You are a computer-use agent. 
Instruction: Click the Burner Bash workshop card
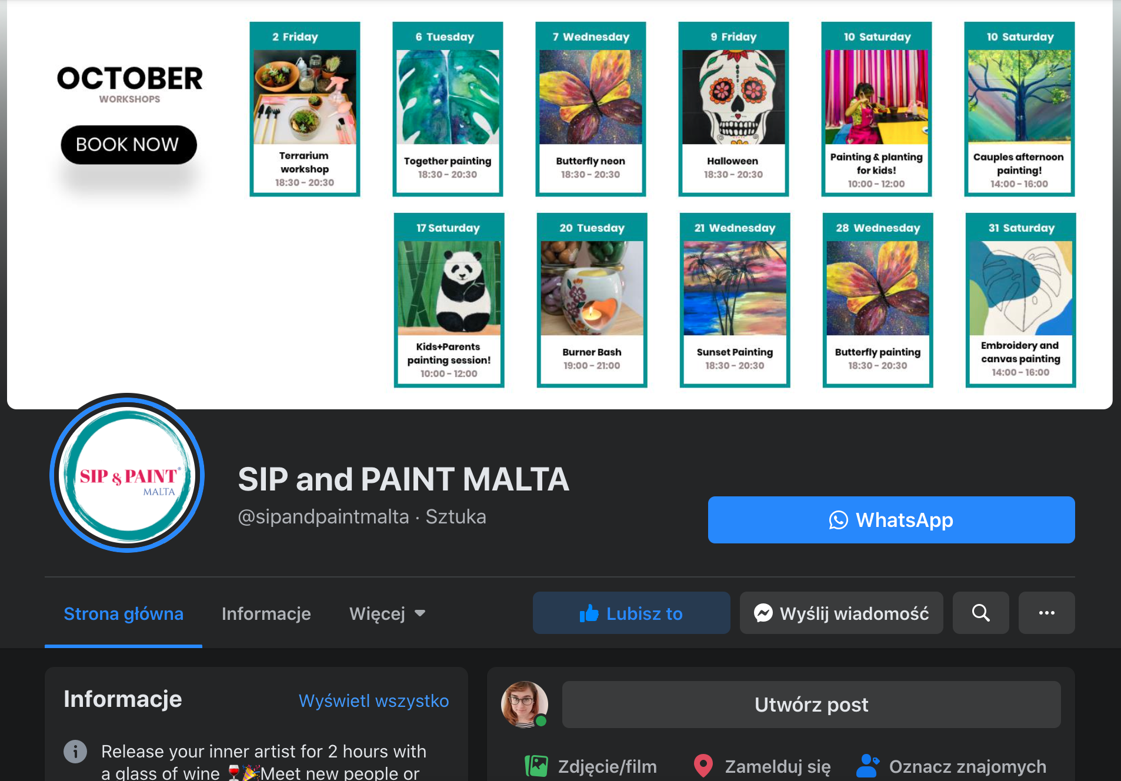click(592, 300)
